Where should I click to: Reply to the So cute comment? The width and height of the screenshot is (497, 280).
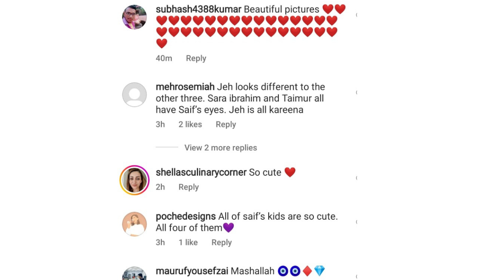(x=188, y=187)
